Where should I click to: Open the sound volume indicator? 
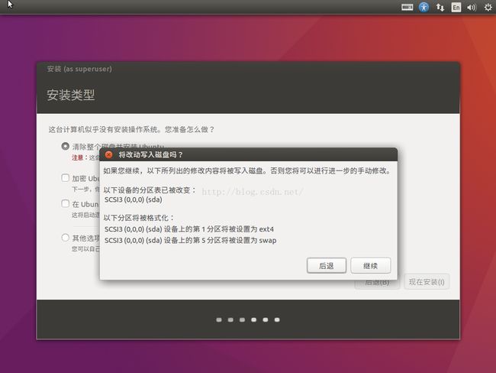point(472,7)
